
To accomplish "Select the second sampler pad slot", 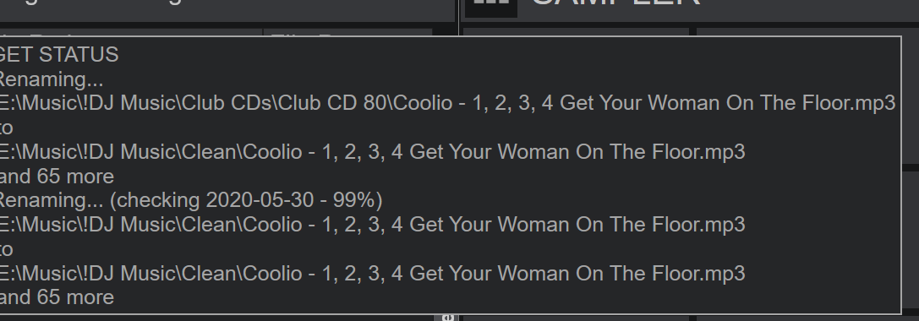I will (x=807, y=31).
